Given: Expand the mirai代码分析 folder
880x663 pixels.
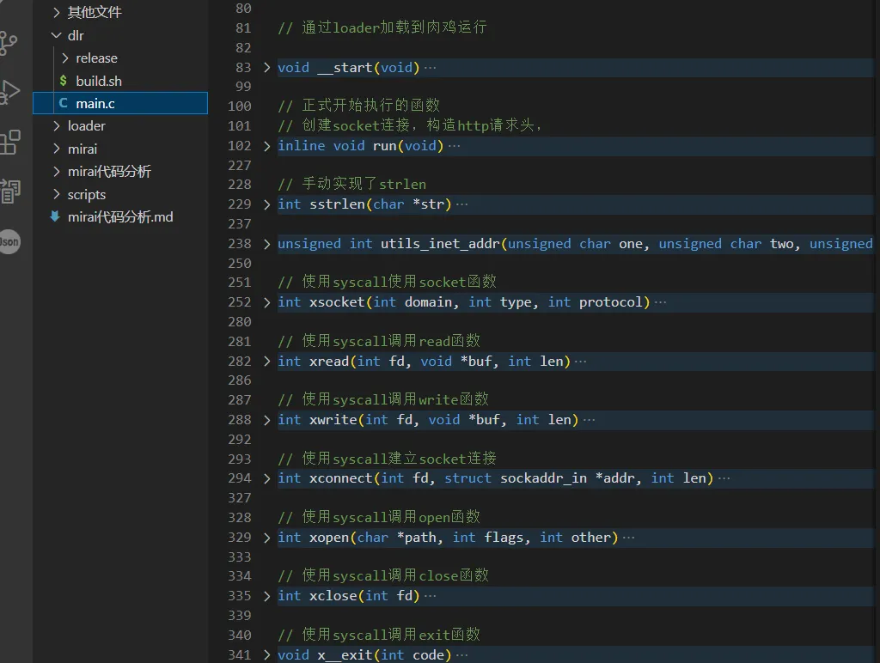Looking at the screenshot, I should click(x=109, y=171).
